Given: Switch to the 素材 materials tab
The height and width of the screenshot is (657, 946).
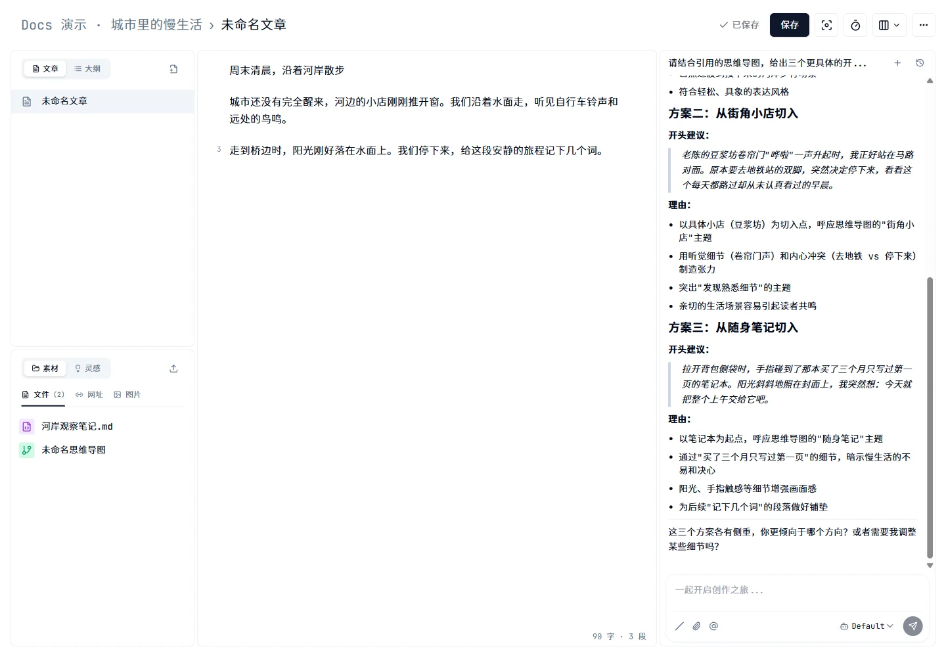Looking at the screenshot, I should point(45,369).
